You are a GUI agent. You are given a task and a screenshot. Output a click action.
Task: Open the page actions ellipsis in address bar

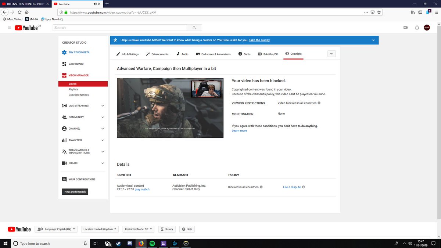click(x=366, y=12)
